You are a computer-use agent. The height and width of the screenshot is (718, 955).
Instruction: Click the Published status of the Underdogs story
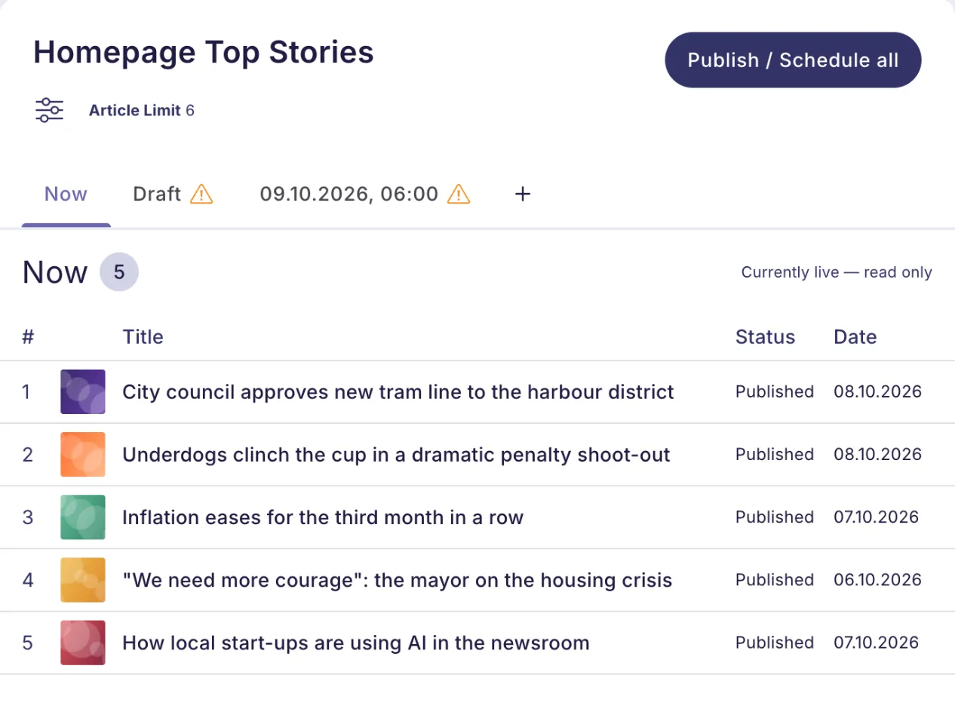[775, 455]
